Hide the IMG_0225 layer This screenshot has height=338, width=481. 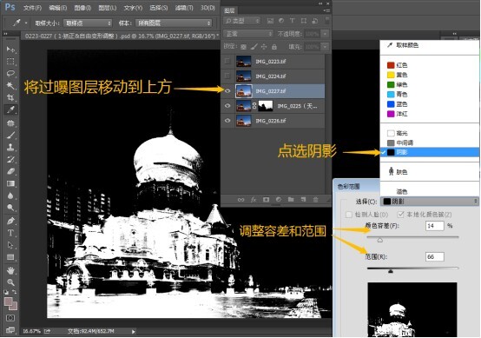coord(227,106)
